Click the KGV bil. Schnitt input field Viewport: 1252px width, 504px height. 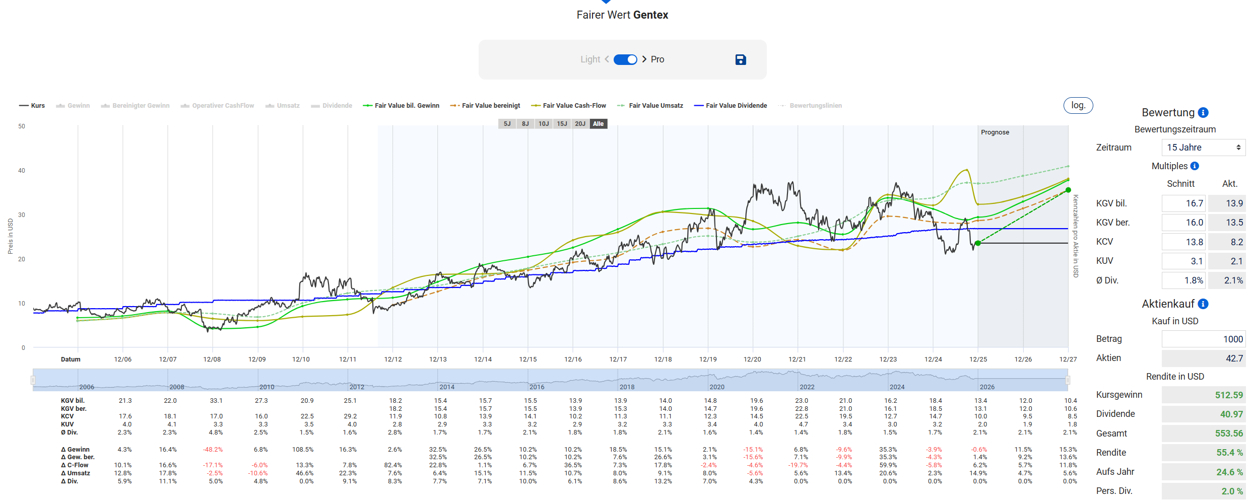[x=1183, y=203]
